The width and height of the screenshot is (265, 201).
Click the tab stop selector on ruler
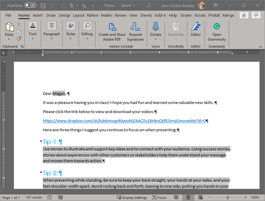pyautogui.click(x=4, y=53)
